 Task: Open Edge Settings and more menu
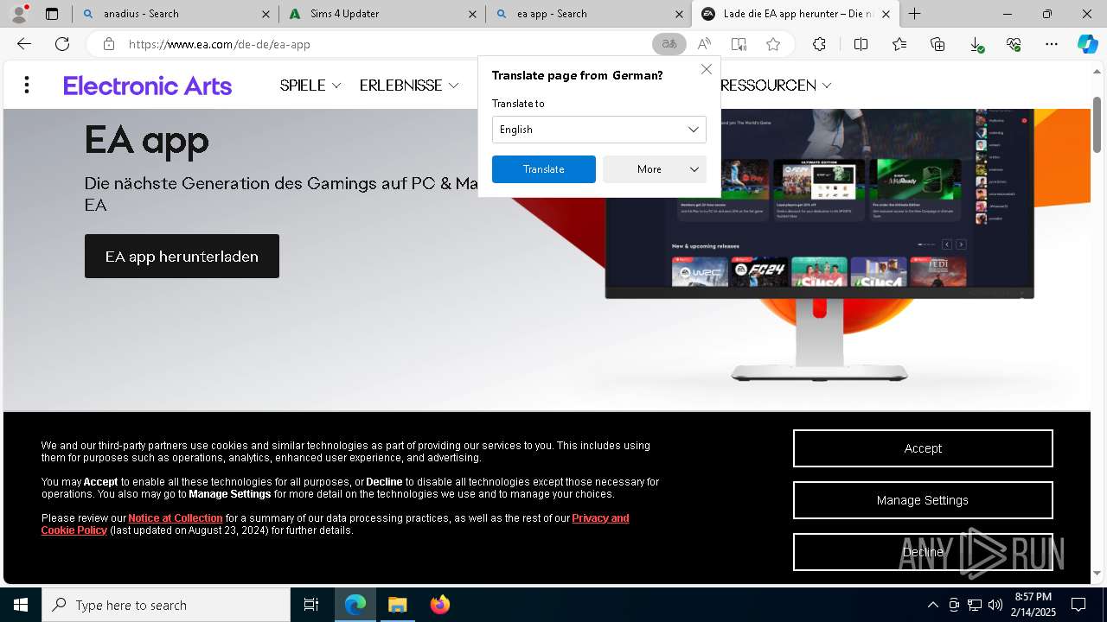1052,44
